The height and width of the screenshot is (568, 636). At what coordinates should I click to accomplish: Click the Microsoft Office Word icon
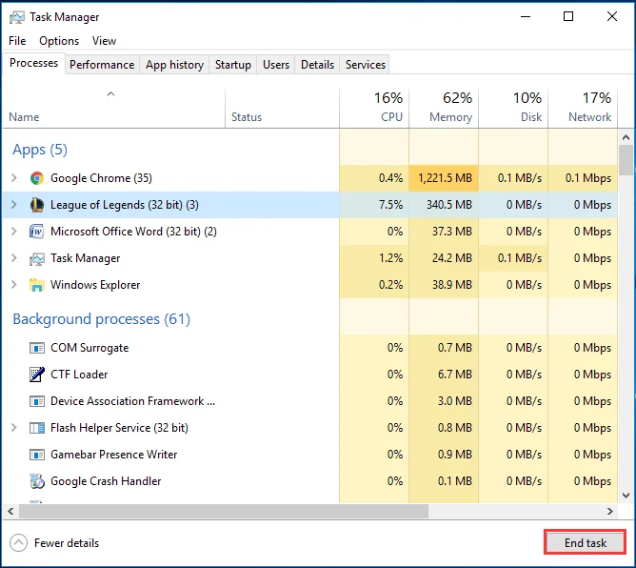[x=37, y=232]
